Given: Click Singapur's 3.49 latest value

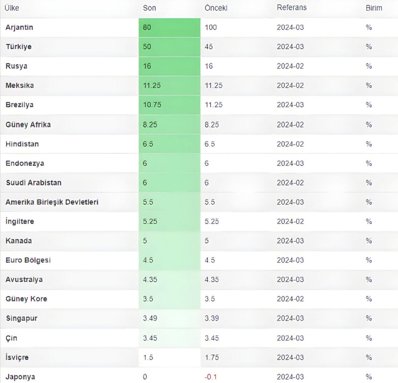Looking at the screenshot, I should pos(150,318).
